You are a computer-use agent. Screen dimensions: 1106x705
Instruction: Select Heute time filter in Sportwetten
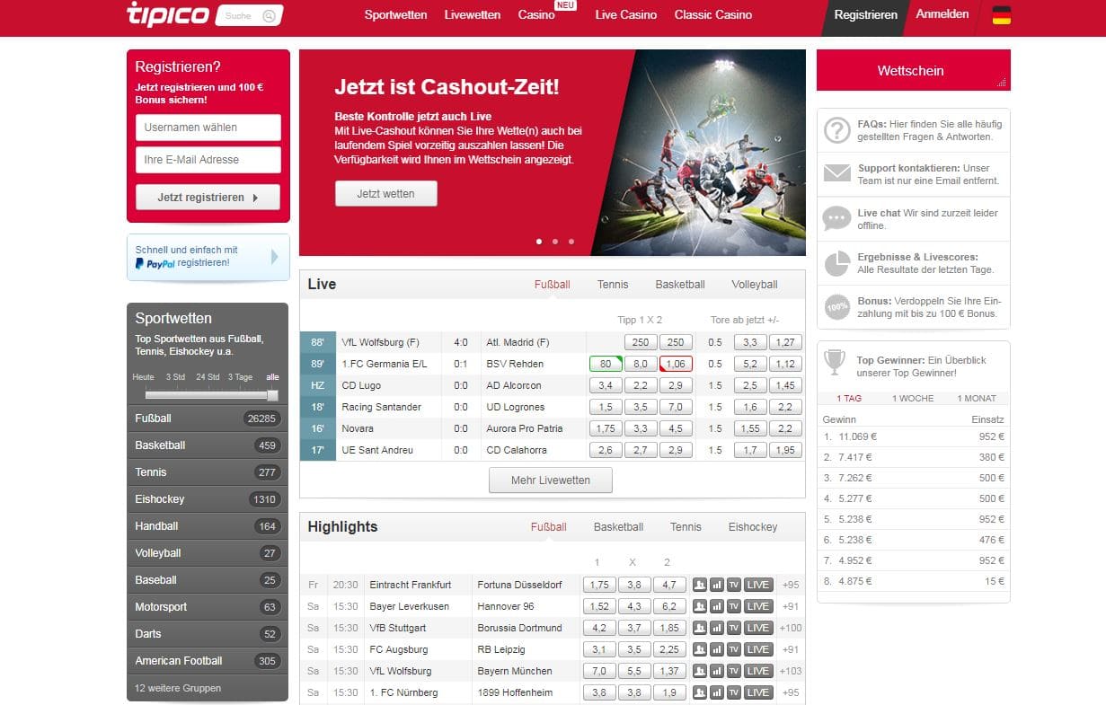[143, 377]
